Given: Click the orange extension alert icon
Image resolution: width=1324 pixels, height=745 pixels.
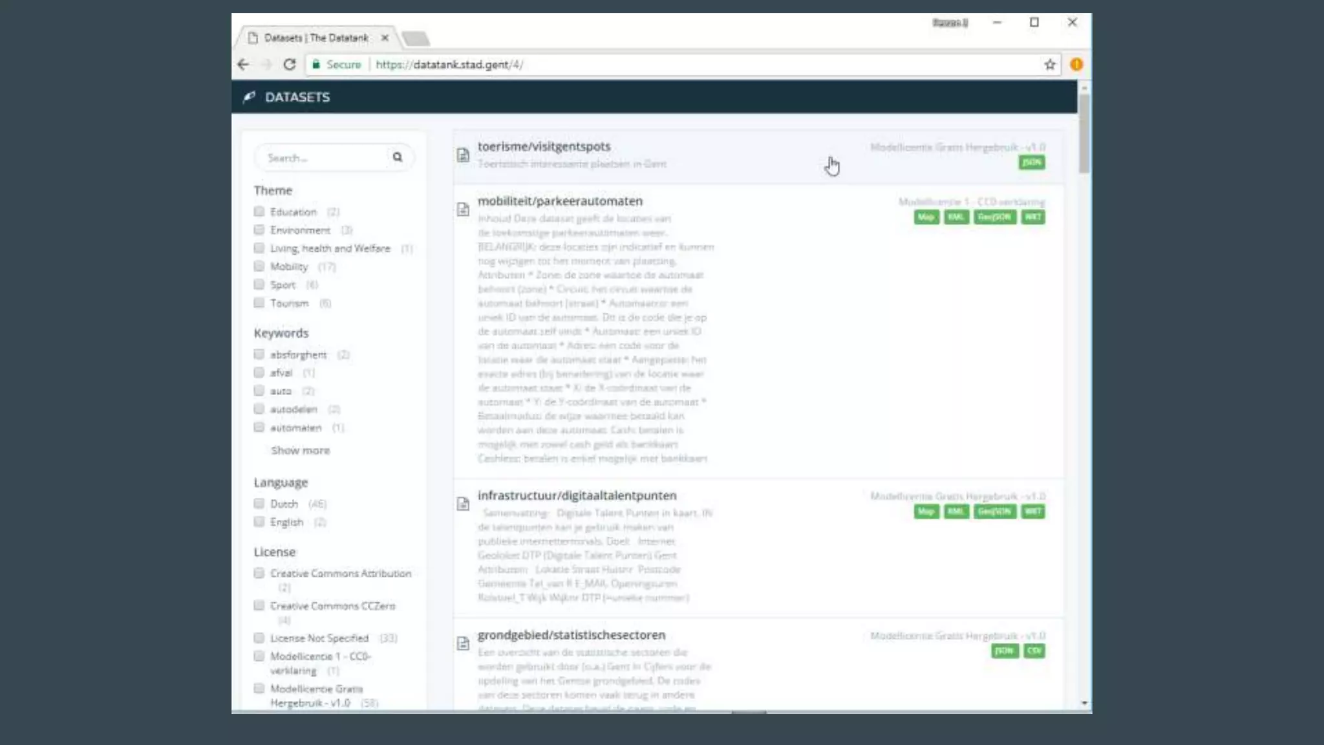Looking at the screenshot, I should (x=1076, y=65).
